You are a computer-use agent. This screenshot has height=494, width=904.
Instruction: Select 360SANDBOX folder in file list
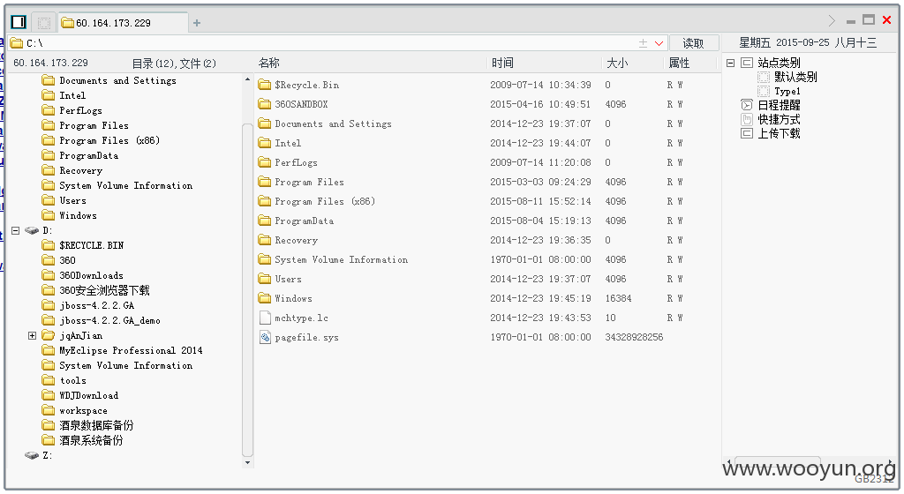click(301, 104)
